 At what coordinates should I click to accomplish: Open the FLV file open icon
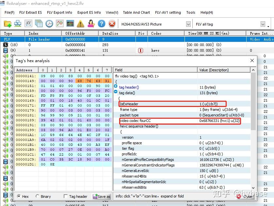click(x=8, y=24)
